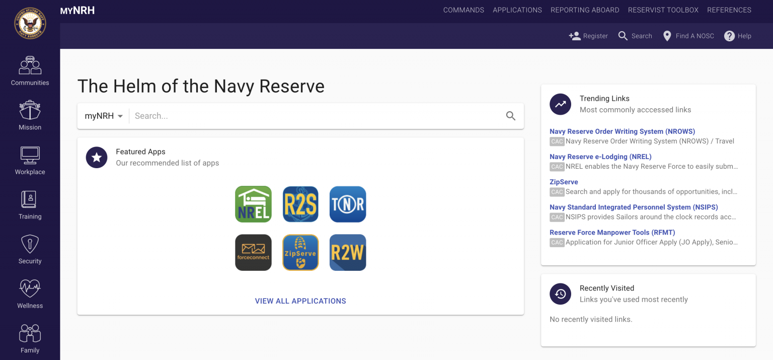Click the myNRH title in header
The height and width of the screenshot is (360, 773).
click(x=78, y=10)
